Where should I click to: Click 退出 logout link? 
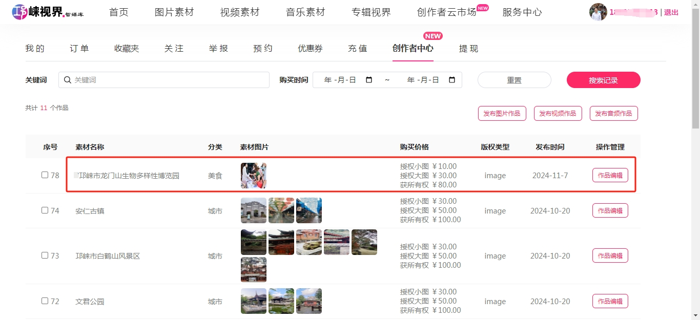(x=671, y=12)
